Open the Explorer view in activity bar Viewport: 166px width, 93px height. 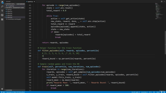[2, 2]
